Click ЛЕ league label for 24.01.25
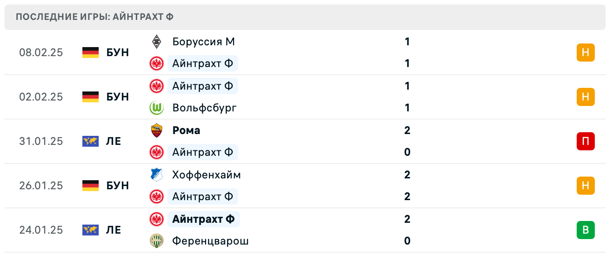 click(x=114, y=230)
